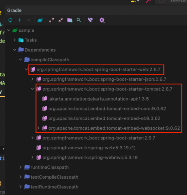Click the compileClasspath folder icon
Viewport: 187px width, 195px height.
[27, 60]
